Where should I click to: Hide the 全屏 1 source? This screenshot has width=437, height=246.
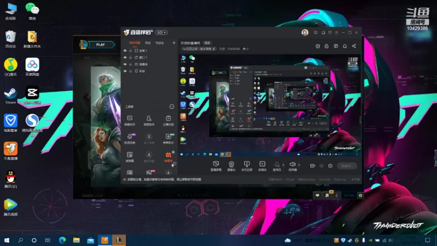tap(125, 51)
